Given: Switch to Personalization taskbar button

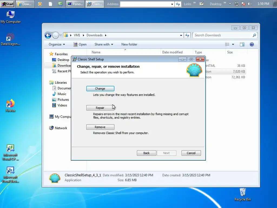Looking at the screenshot, I should click(75, 4).
